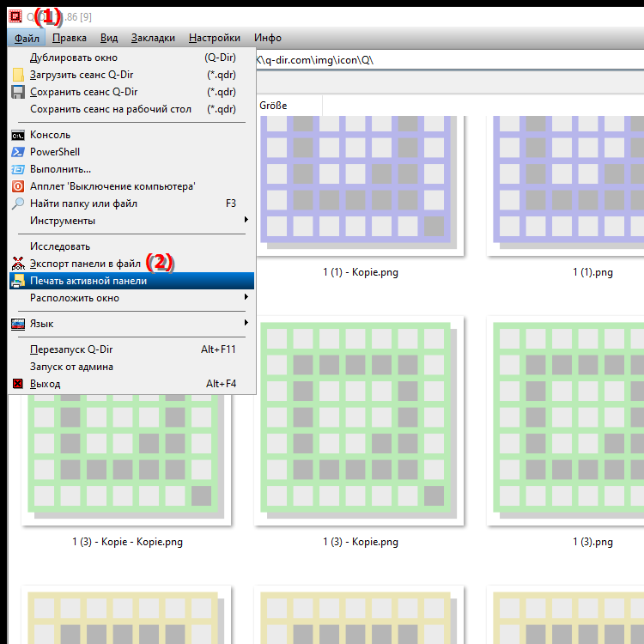Select Дублировать окно menu entry

click(131, 58)
